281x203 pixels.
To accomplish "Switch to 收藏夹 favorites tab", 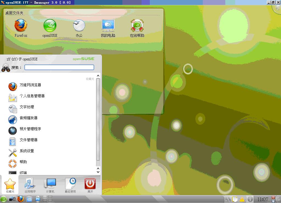I will [10, 185].
